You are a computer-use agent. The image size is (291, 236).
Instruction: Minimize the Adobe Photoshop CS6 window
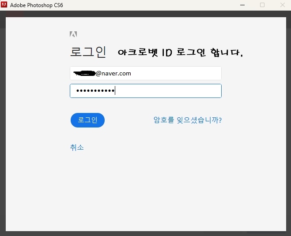tap(242, 5)
